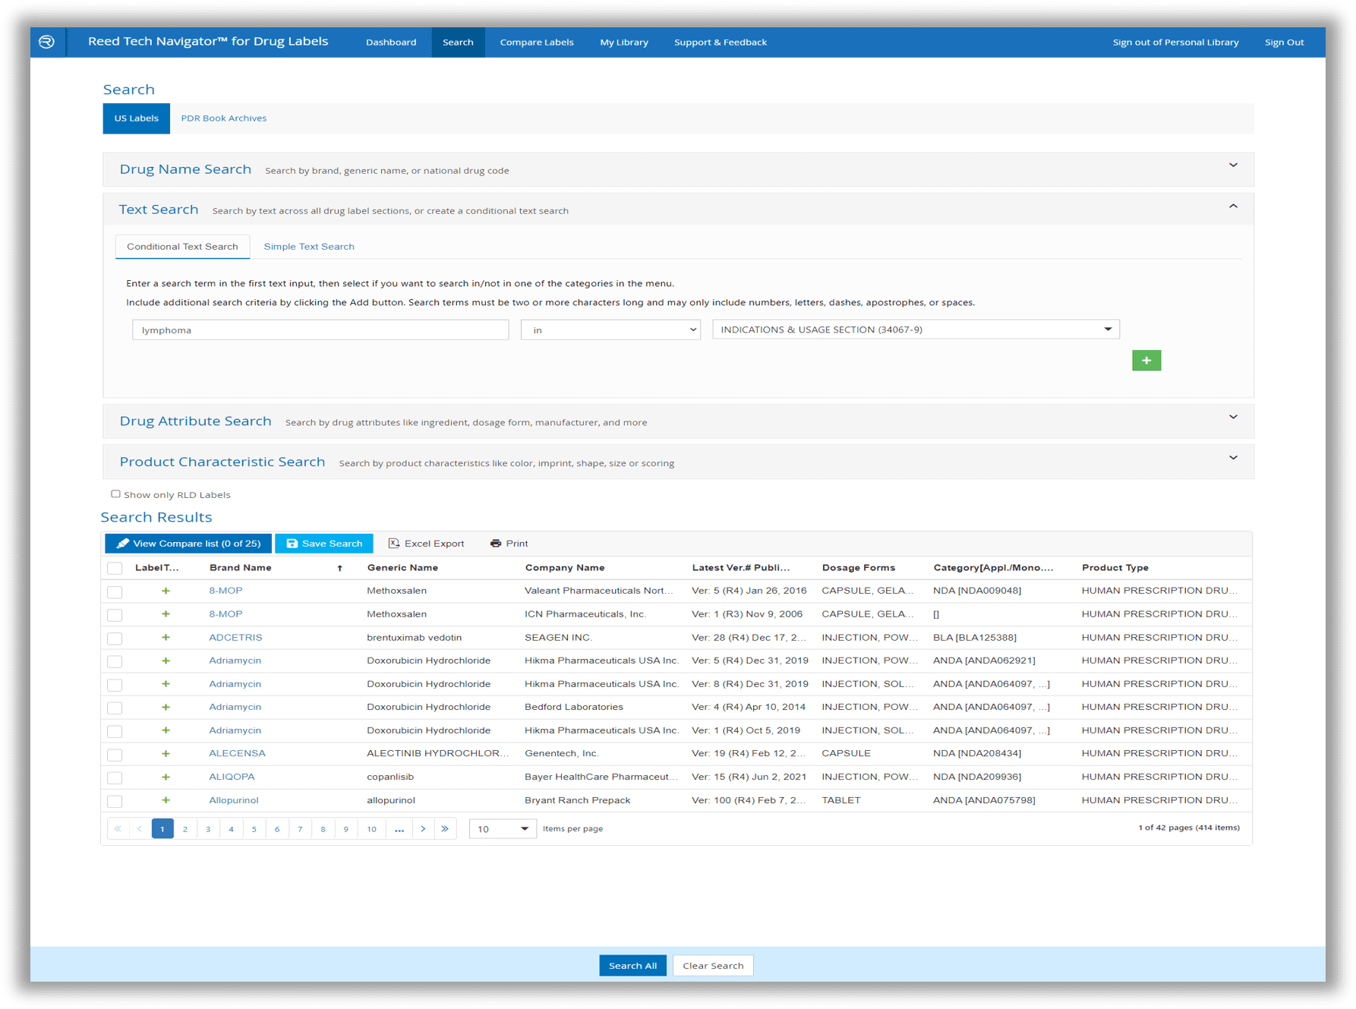This screenshot has width=1356, height=1009.
Task: Open the Indications & Usage section dropdown
Action: click(916, 330)
